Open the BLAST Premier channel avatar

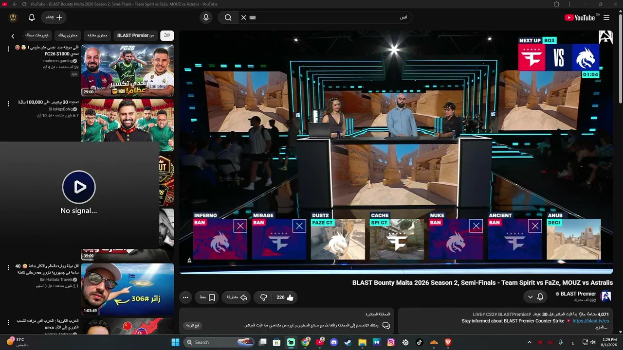coord(606,297)
